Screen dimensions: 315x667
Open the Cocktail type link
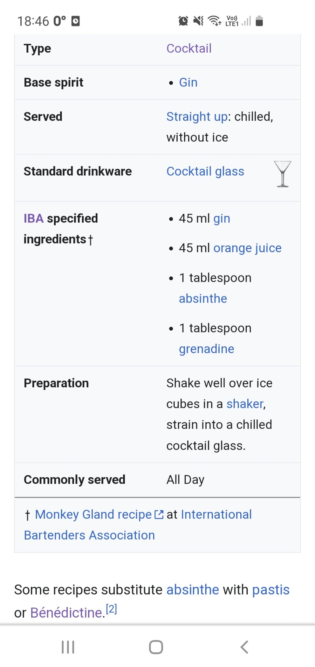pos(189,48)
